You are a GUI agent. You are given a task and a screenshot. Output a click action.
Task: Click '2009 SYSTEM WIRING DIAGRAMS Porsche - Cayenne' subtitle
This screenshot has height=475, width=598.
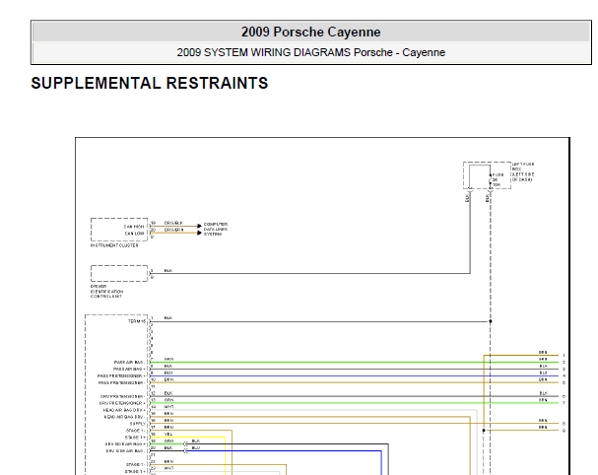coord(311,52)
